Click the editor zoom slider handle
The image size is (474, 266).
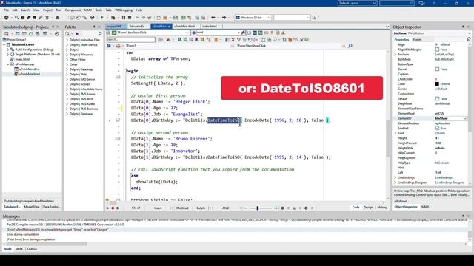click(258, 208)
